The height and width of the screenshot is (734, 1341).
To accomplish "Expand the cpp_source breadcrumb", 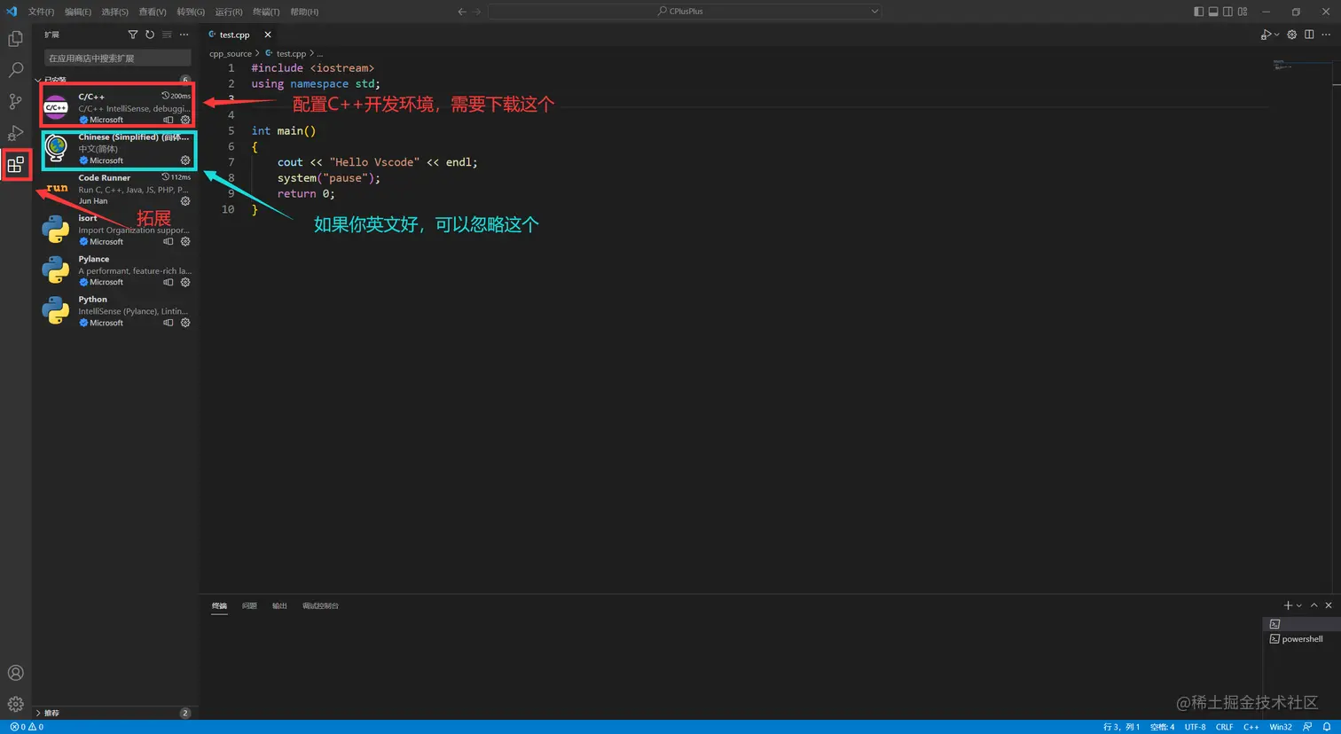I will pyautogui.click(x=231, y=54).
